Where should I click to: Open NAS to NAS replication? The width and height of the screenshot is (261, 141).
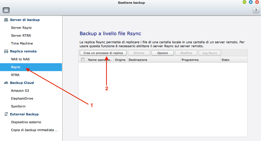click(x=20, y=59)
